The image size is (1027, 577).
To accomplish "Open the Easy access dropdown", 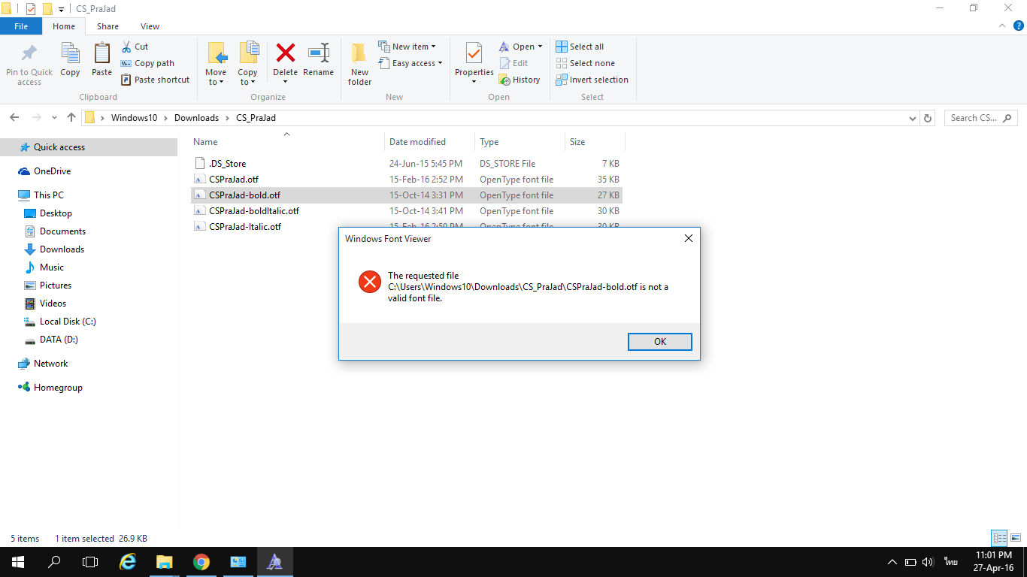I will point(410,63).
